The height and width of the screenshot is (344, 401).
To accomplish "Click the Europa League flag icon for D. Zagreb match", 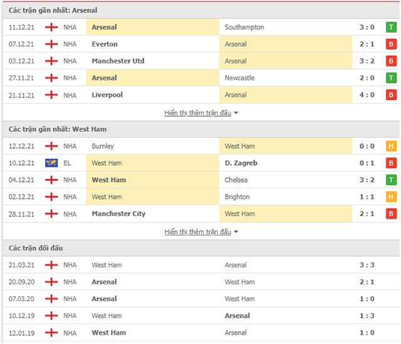I will (x=51, y=163).
